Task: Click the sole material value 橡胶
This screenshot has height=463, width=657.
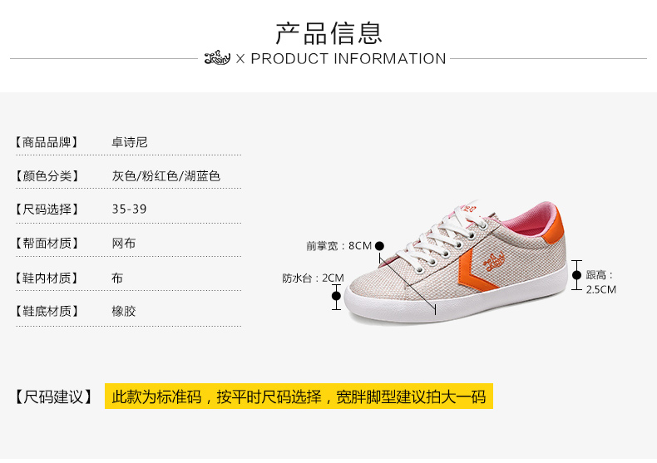Action: point(124,311)
